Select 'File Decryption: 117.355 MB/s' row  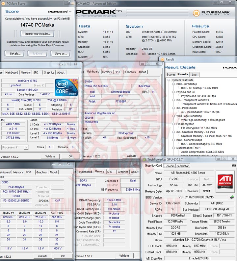click(199, 128)
